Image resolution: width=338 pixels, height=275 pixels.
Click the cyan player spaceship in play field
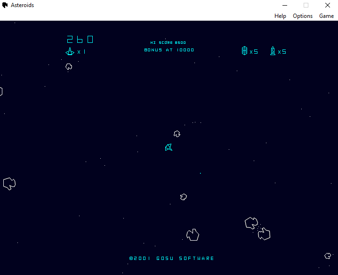tap(169, 147)
